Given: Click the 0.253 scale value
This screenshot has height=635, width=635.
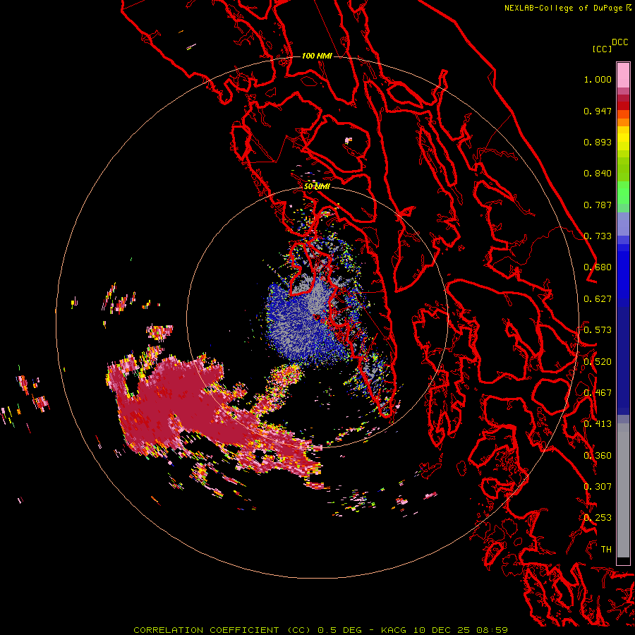Looking at the screenshot, I should click(x=598, y=518).
